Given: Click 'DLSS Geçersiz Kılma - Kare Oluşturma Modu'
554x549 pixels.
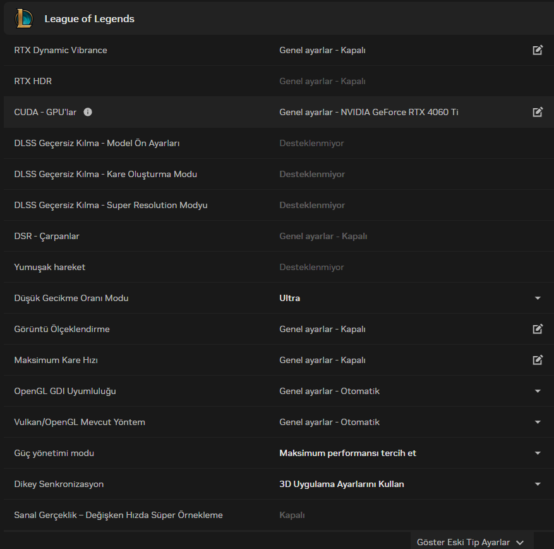Looking at the screenshot, I should (x=105, y=174).
